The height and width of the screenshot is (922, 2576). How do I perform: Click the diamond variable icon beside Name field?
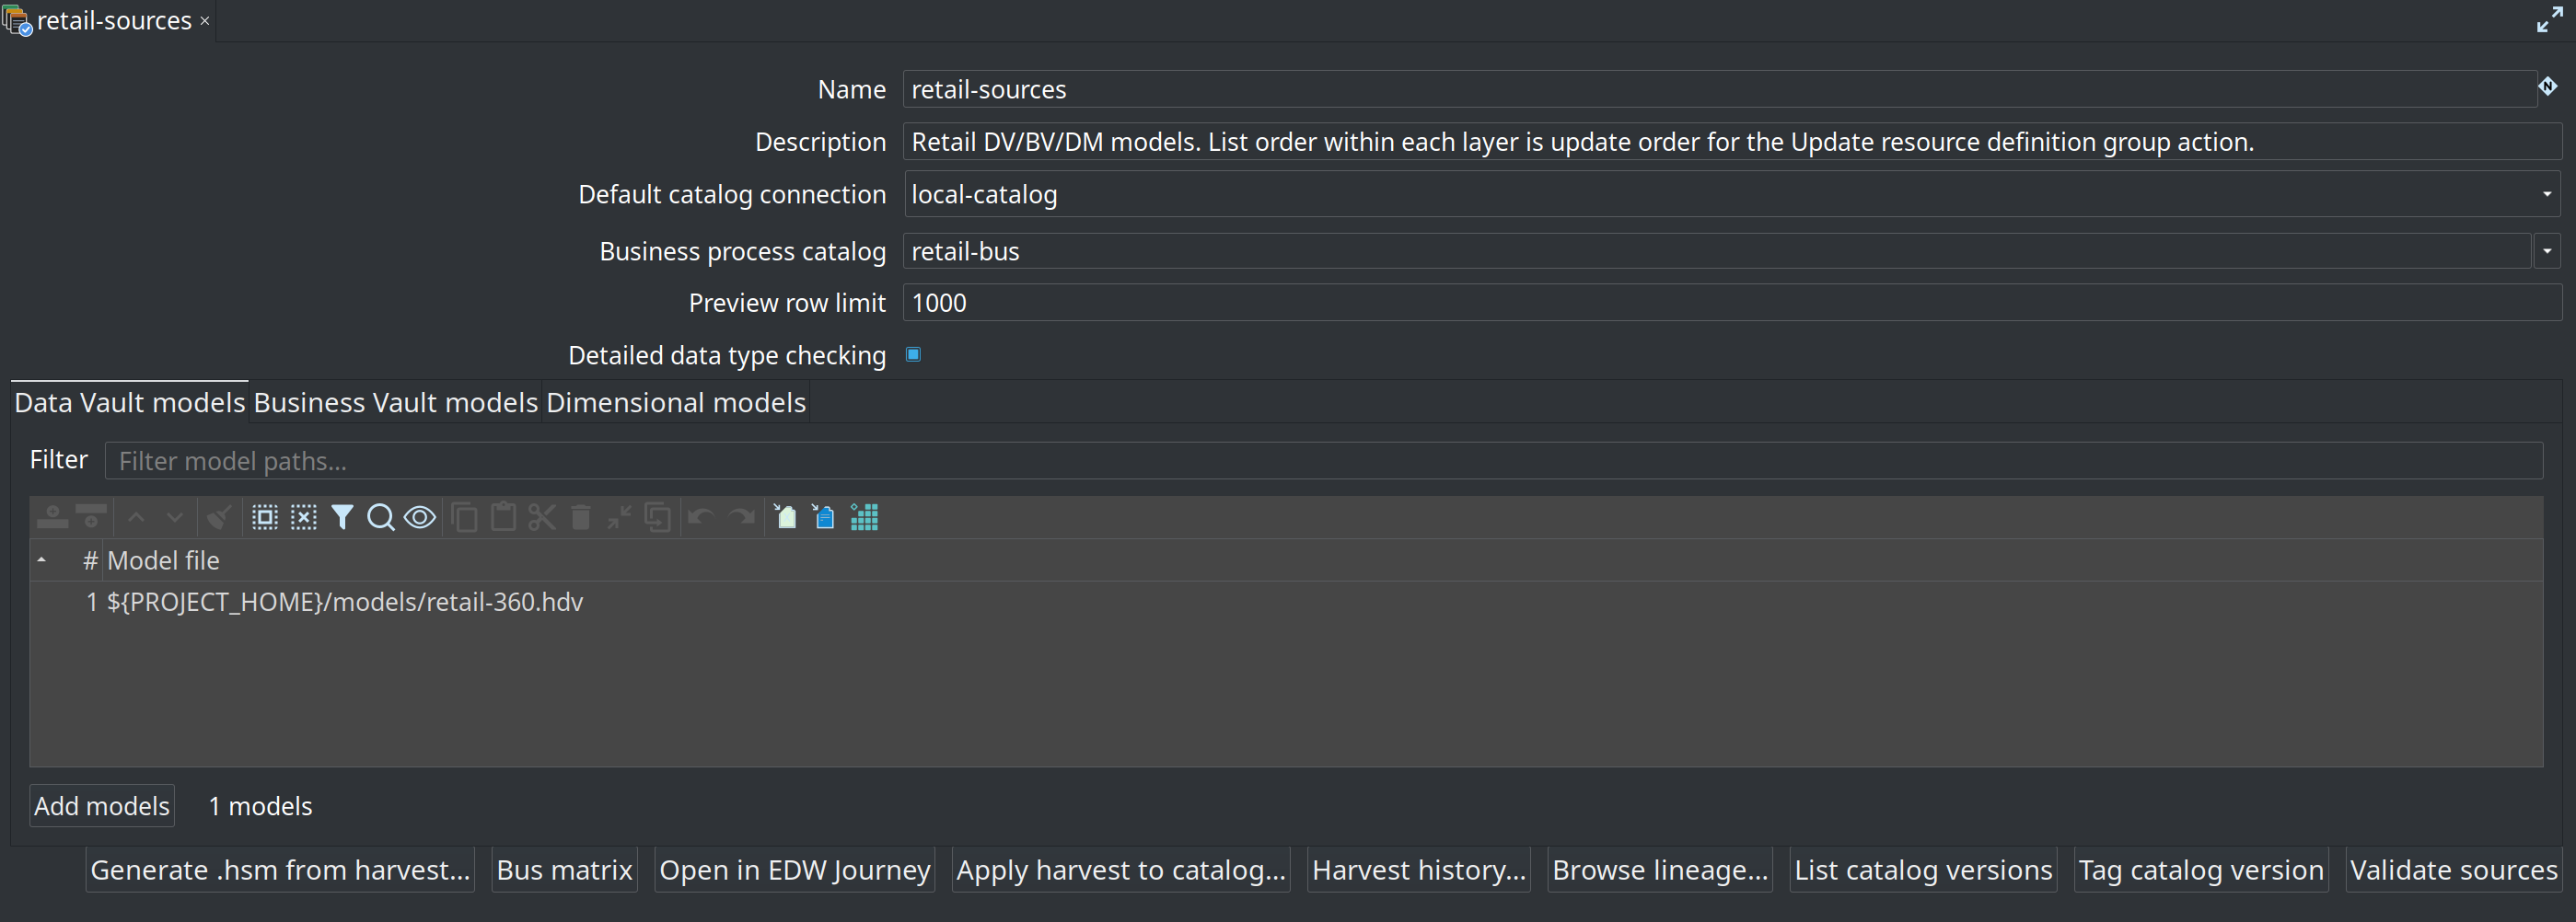pos(2547,86)
